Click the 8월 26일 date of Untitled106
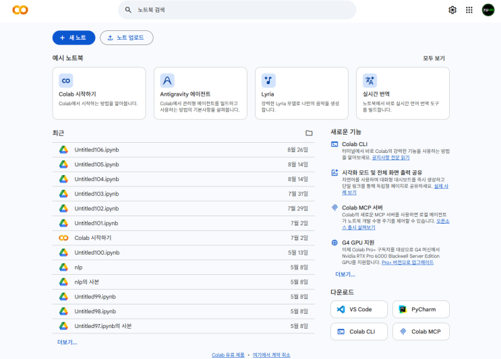Screen dimensions: 501x359 [297, 150]
